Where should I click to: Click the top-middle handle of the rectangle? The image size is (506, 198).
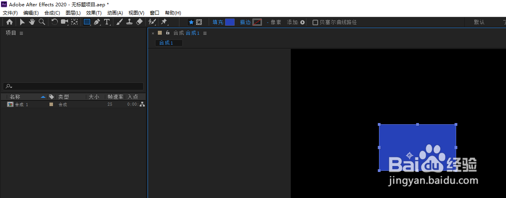[417, 125]
